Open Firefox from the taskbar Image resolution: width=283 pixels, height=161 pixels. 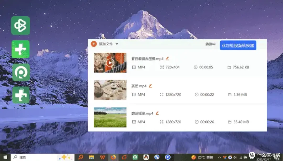pyautogui.click(x=113, y=157)
